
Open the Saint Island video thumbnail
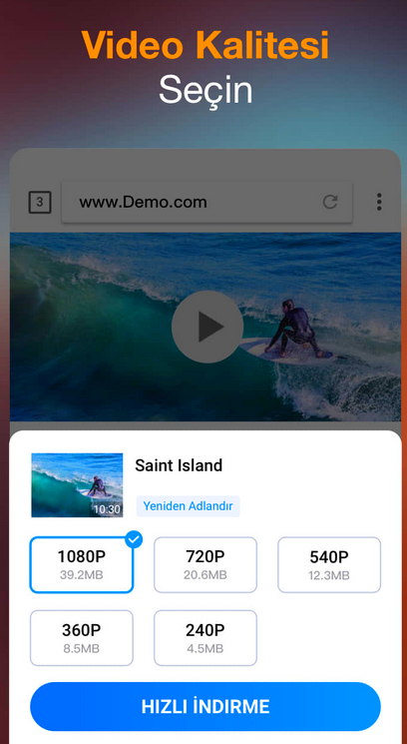(77, 485)
